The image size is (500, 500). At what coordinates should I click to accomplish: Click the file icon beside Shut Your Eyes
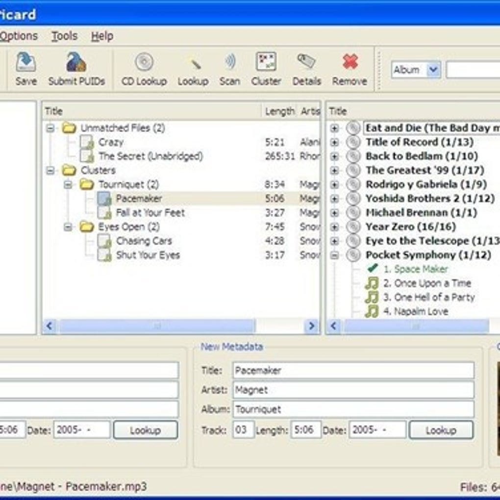(x=104, y=255)
